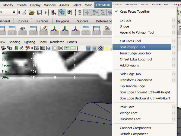Switch to the Surfaces shelf tab

point(42,21)
